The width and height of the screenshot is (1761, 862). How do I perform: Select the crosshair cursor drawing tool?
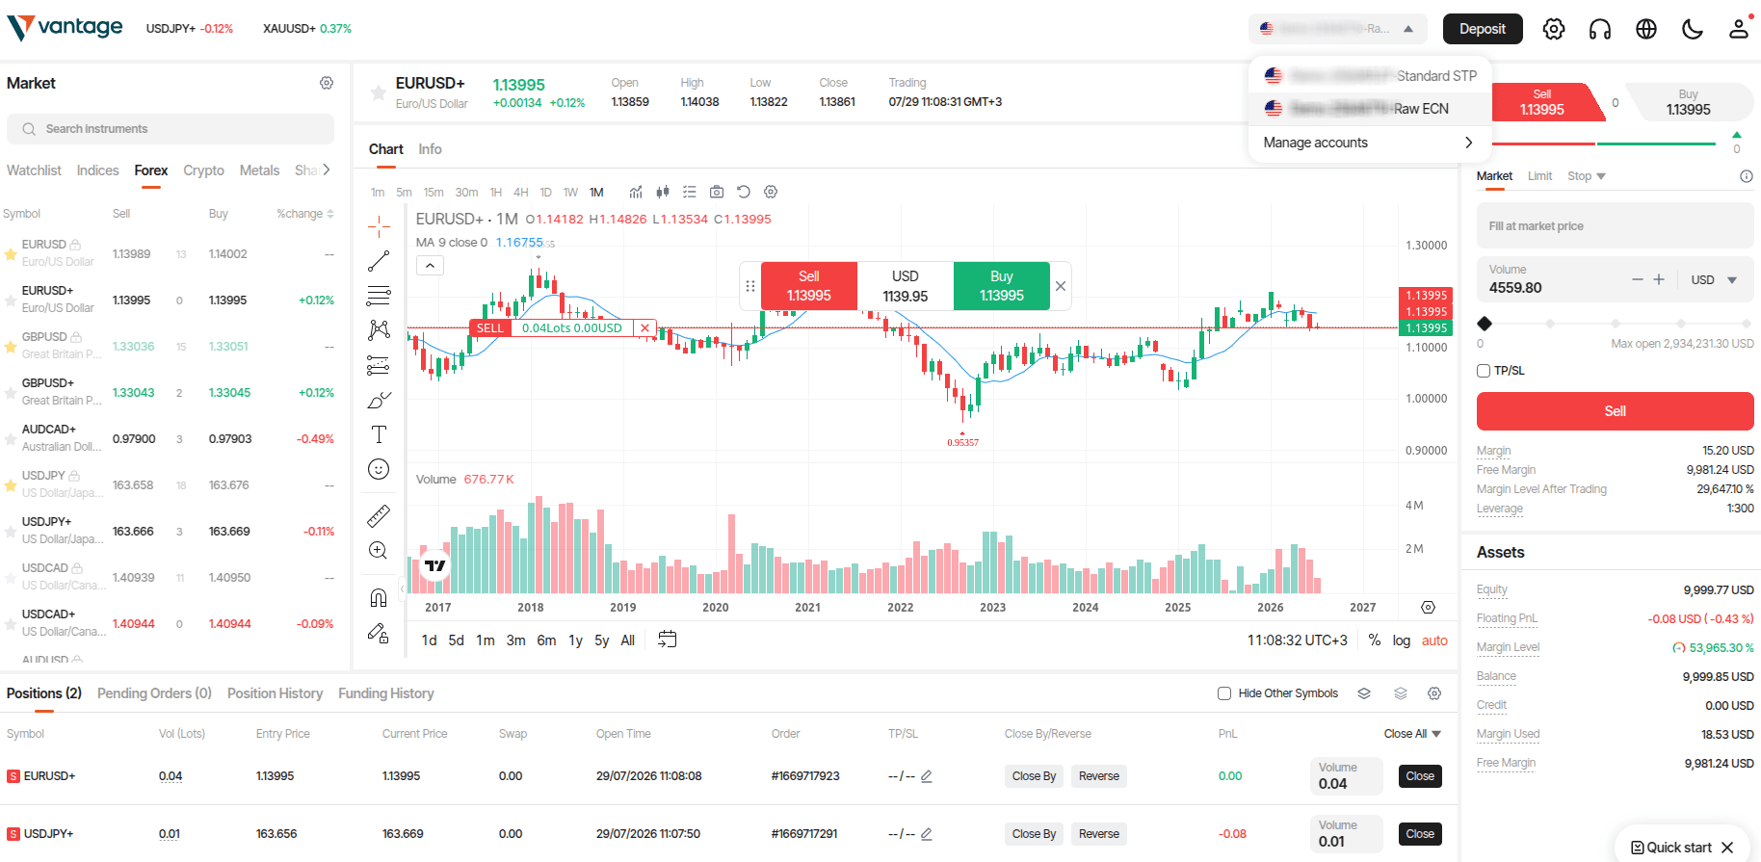[379, 226]
